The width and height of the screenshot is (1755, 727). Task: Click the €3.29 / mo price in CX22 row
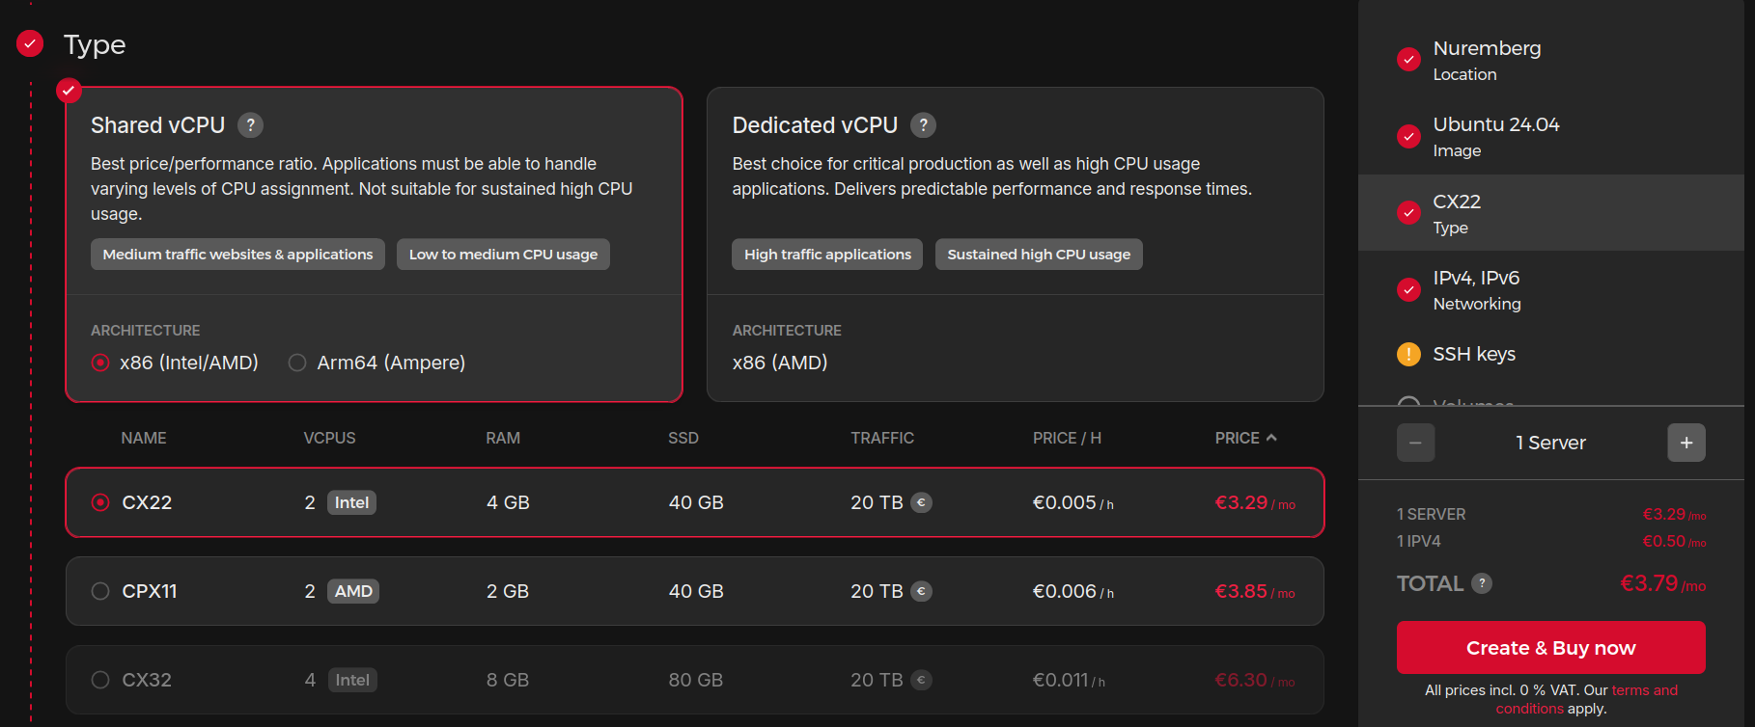[1255, 502]
